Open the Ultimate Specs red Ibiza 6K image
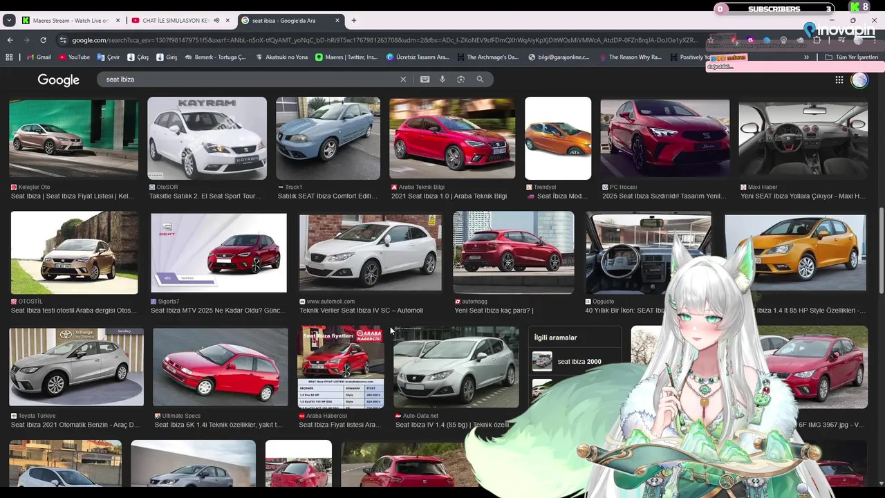Viewport: 885px width, 498px height. pos(220,367)
